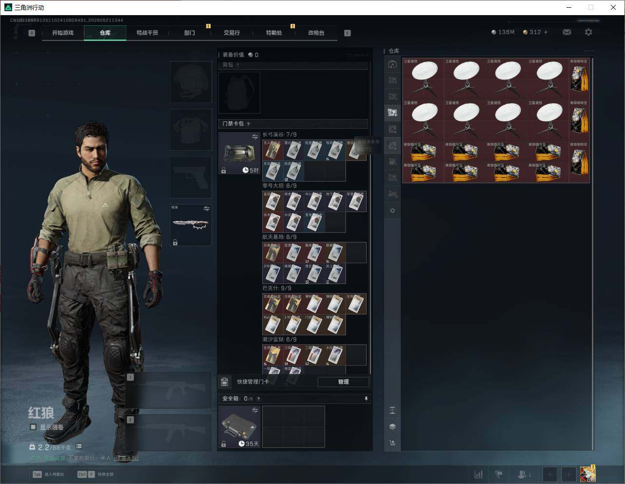The image size is (625, 484).
Task: Open the weight details list icon
Action: click(x=79, y=446)
